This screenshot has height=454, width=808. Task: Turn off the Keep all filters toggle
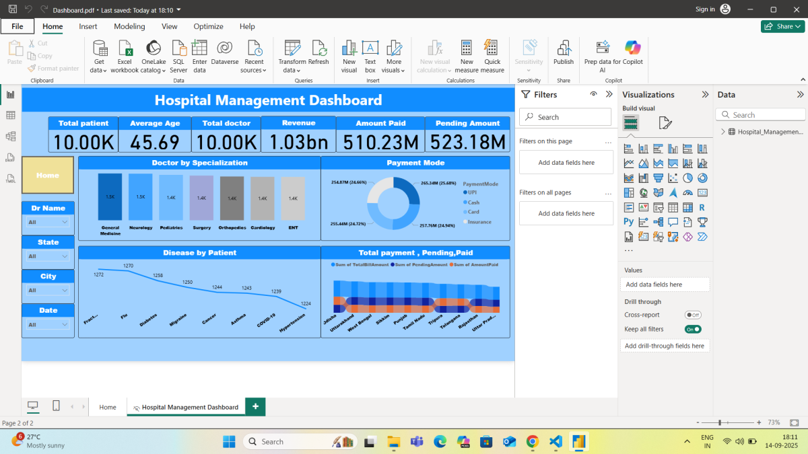click(692, 329)
